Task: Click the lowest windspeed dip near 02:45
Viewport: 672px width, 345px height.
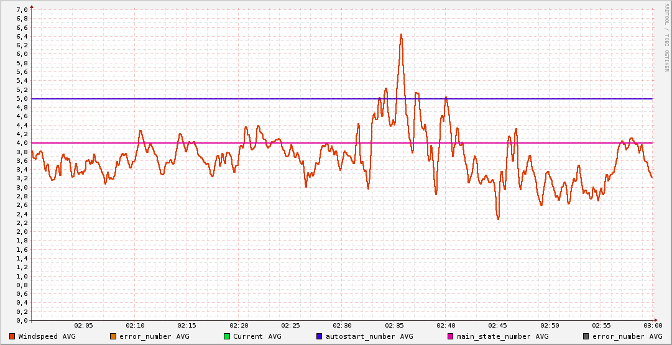Action: click(498, 218)
